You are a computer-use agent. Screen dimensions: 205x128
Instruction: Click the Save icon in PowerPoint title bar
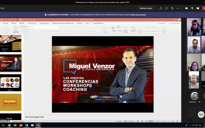[x=23, y=20]
